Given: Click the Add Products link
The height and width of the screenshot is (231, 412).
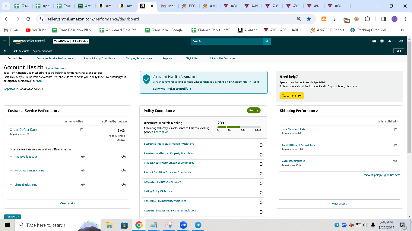Looking at the screenshot, I should coord(21,51).
